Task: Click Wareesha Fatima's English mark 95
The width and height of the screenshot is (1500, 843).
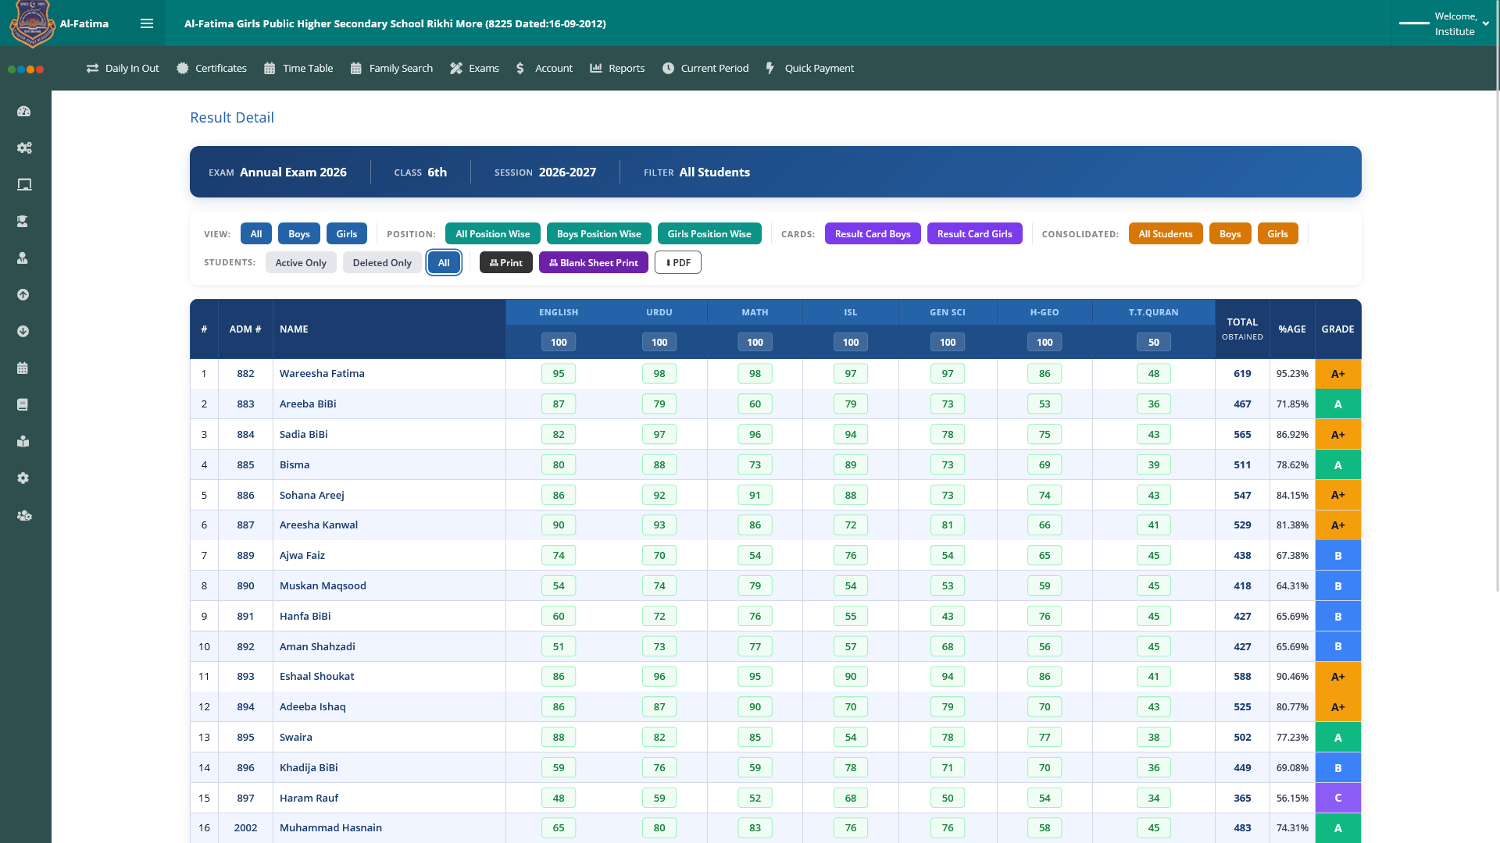Action: pyautogui.click(x=559, y=374)
